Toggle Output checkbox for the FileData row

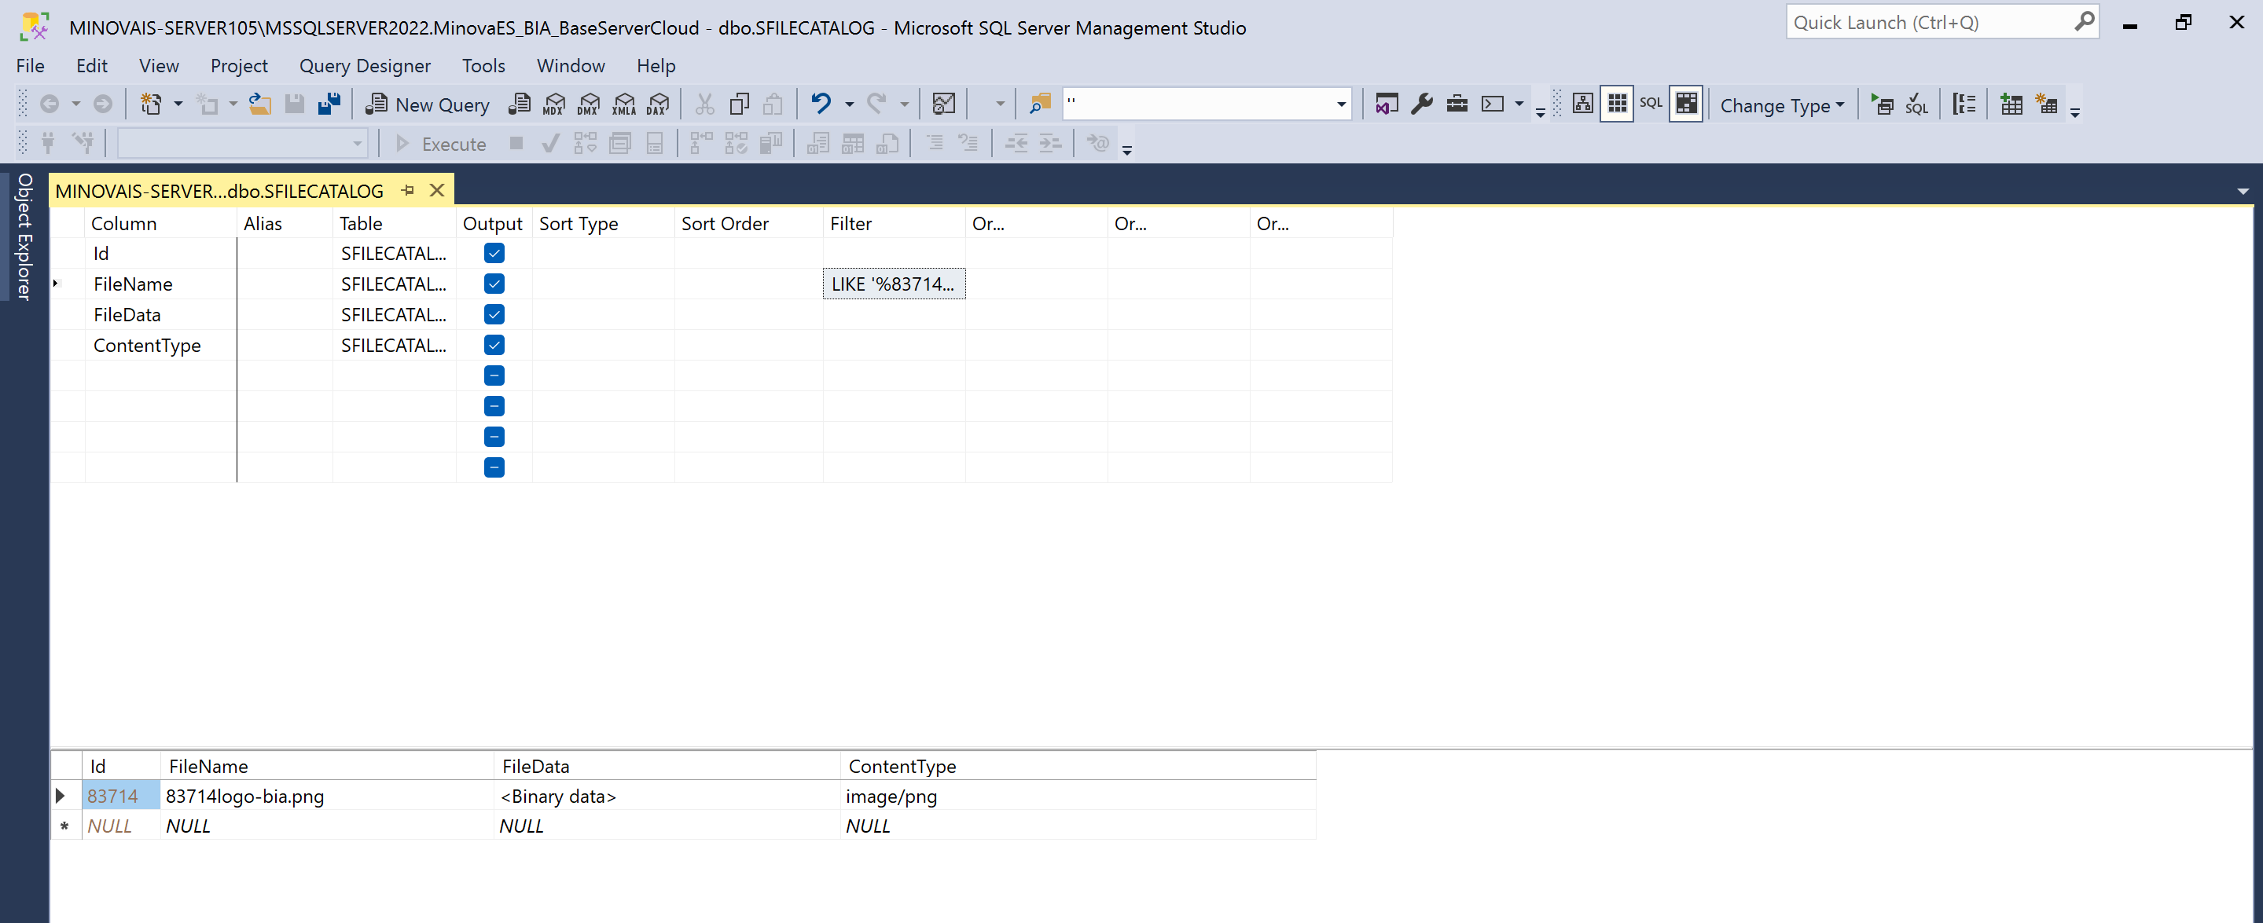494,314
